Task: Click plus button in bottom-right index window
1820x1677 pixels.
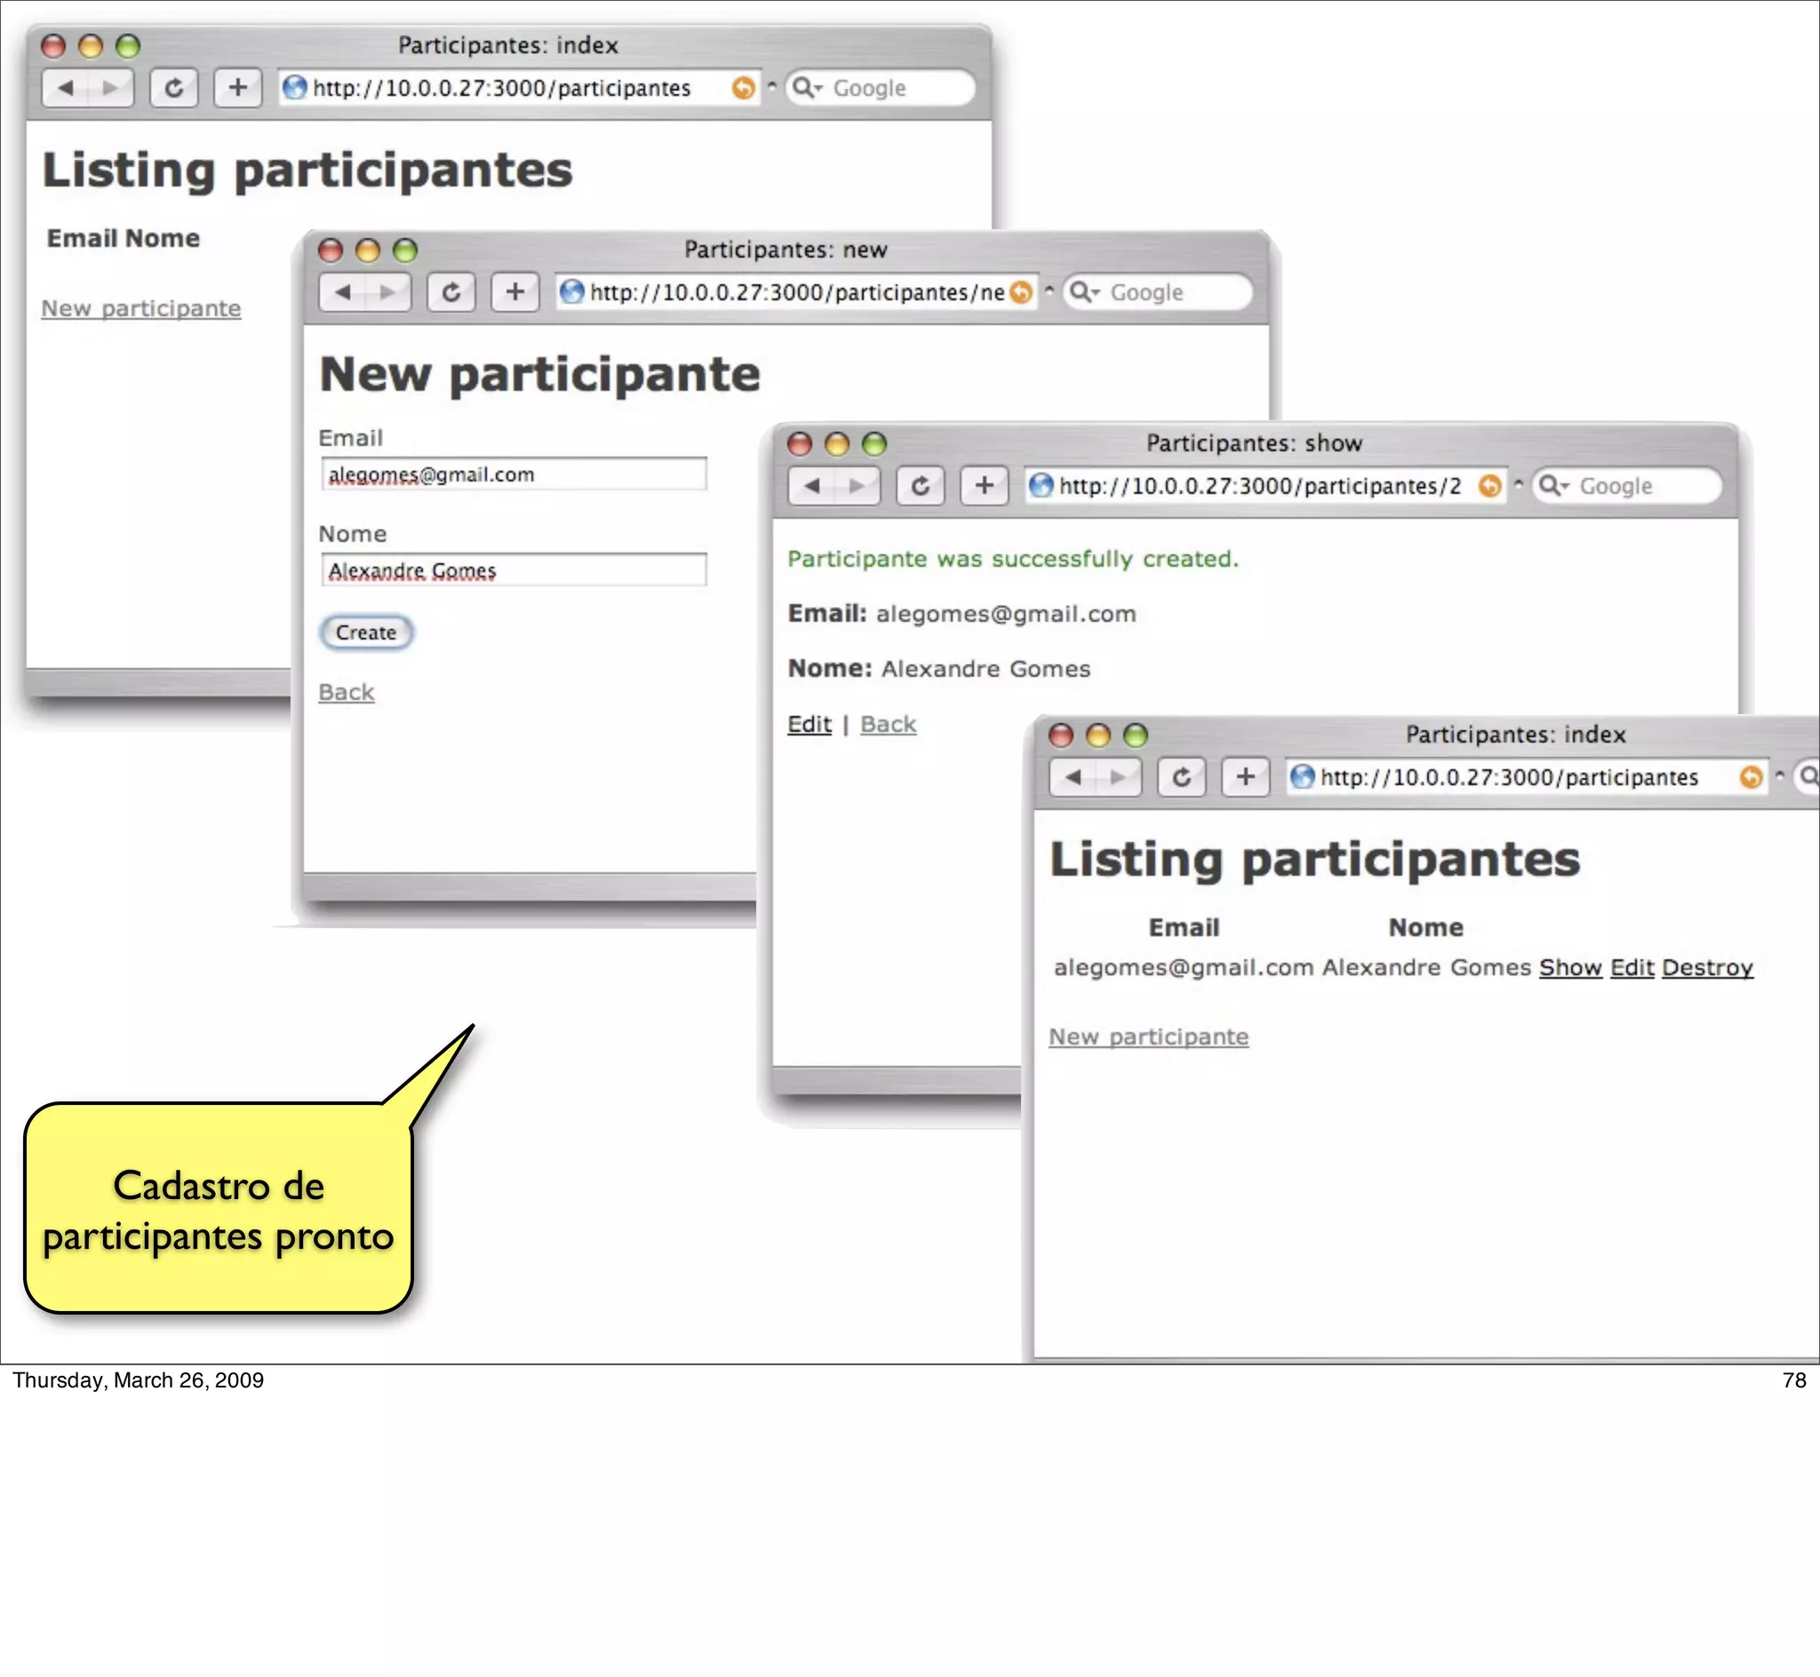Action: (1244, 777)
